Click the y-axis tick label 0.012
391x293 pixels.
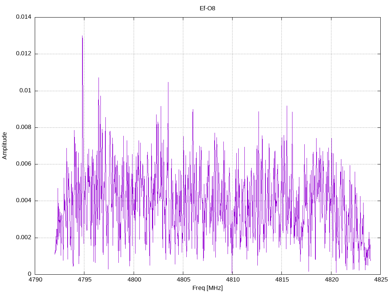24,54
